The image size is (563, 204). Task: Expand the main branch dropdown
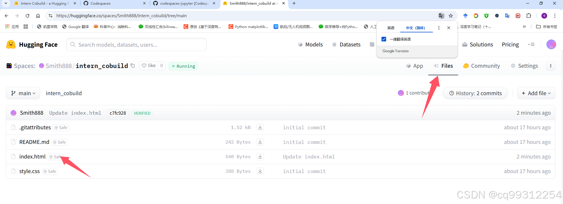pyautogui.click(x=23, y=93)
